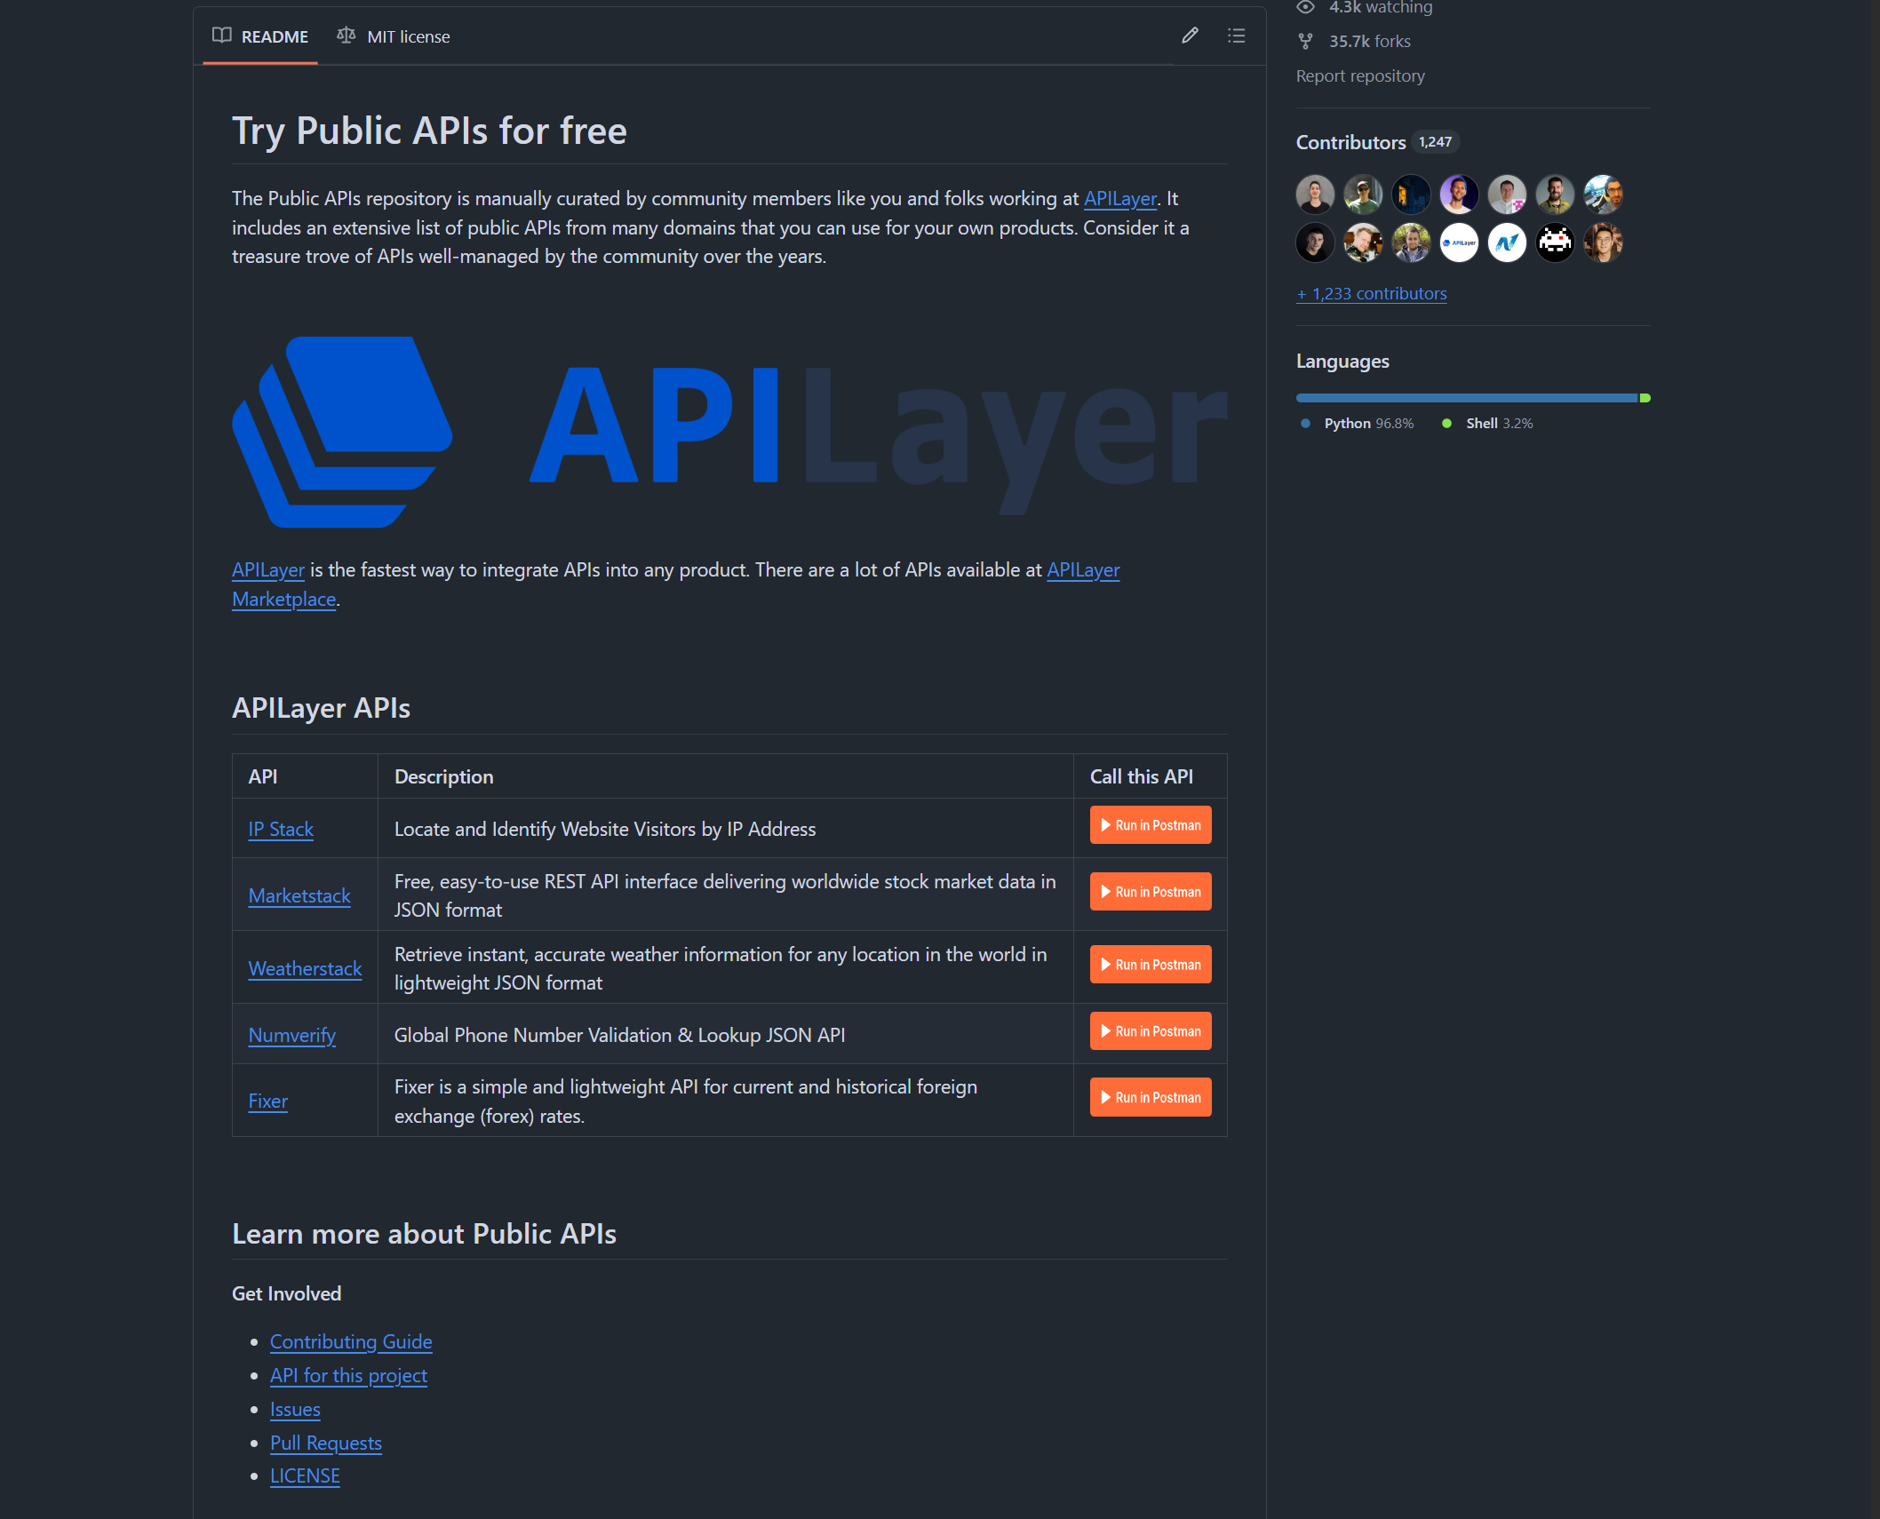1880x1519 pixels.
Task: Open the blue N logo contributor avatar
Action: 1507,243
